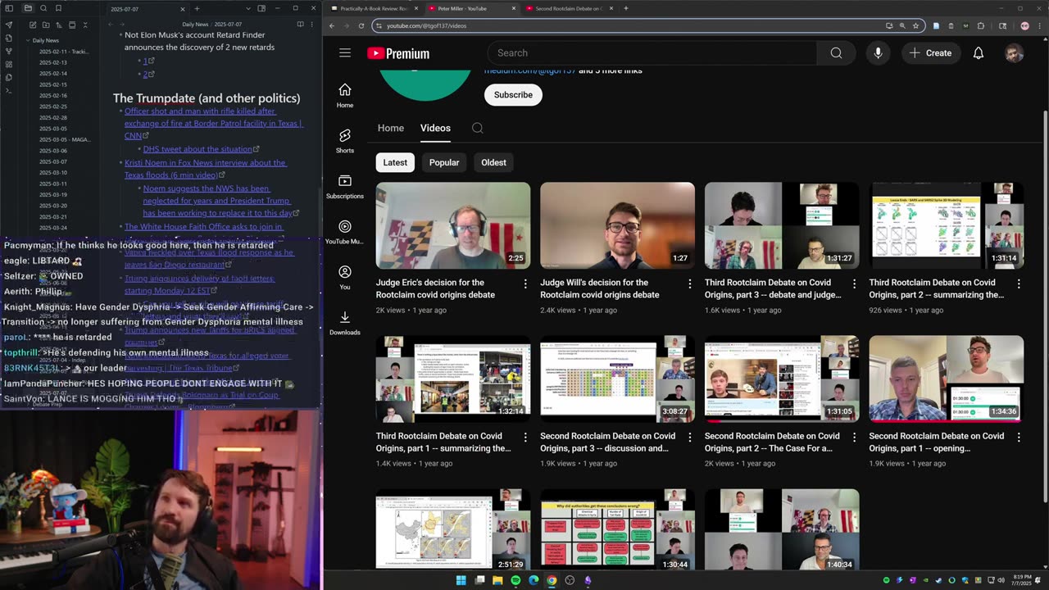Go back in Chrome
1049x590 pixels.
coord(332,25)
